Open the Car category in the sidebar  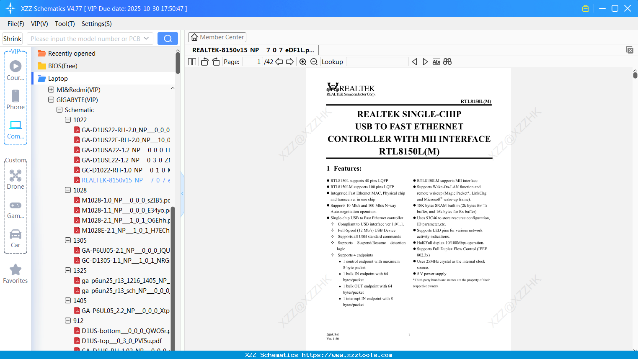tap(15, 238)
